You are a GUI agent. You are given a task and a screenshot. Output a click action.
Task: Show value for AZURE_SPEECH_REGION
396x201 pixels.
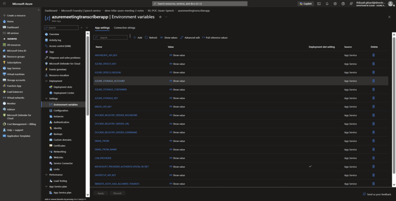click(177, 72)
